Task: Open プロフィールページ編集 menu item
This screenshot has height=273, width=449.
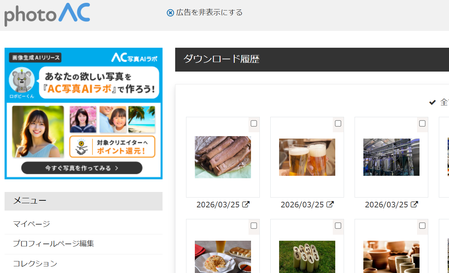Action: coord(53,244)
